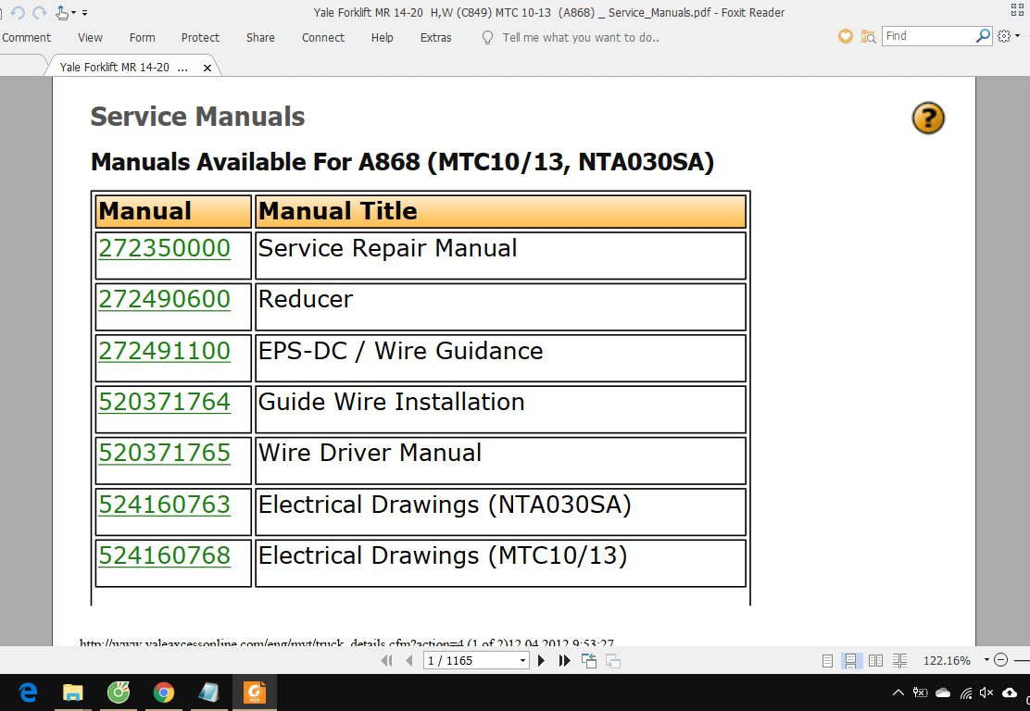
Task: Click the lightbulb Tell me icon
Action: pos(487,37)
